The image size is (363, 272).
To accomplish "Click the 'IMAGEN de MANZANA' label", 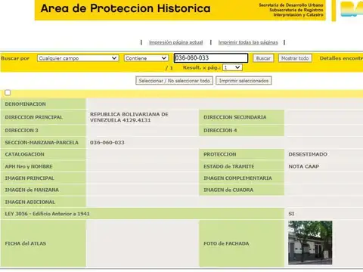I will point(32,190).
